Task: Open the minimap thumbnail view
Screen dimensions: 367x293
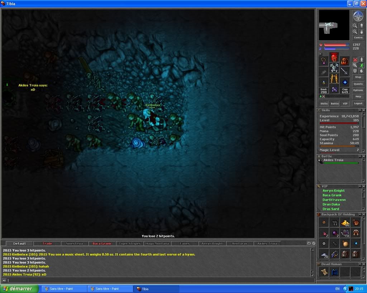Action: 334,25
